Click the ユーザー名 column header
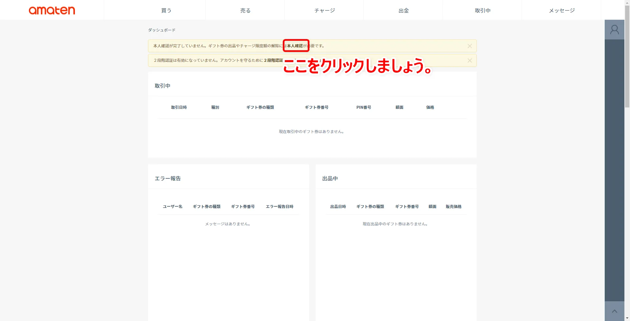This screenshot has height=321, width=630. click(x=172, y=207)
